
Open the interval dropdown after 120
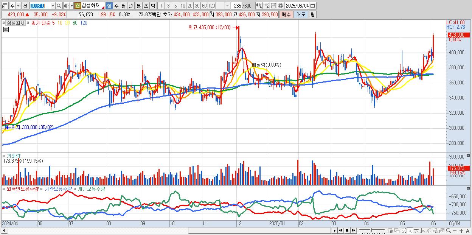(227, 6)
